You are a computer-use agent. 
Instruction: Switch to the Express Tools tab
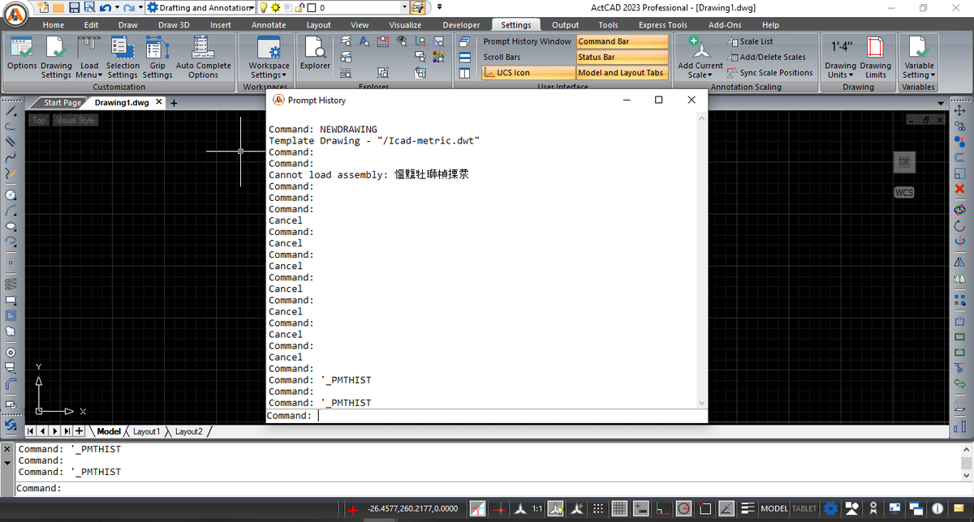pyautogui.click(x=662, y=25)
